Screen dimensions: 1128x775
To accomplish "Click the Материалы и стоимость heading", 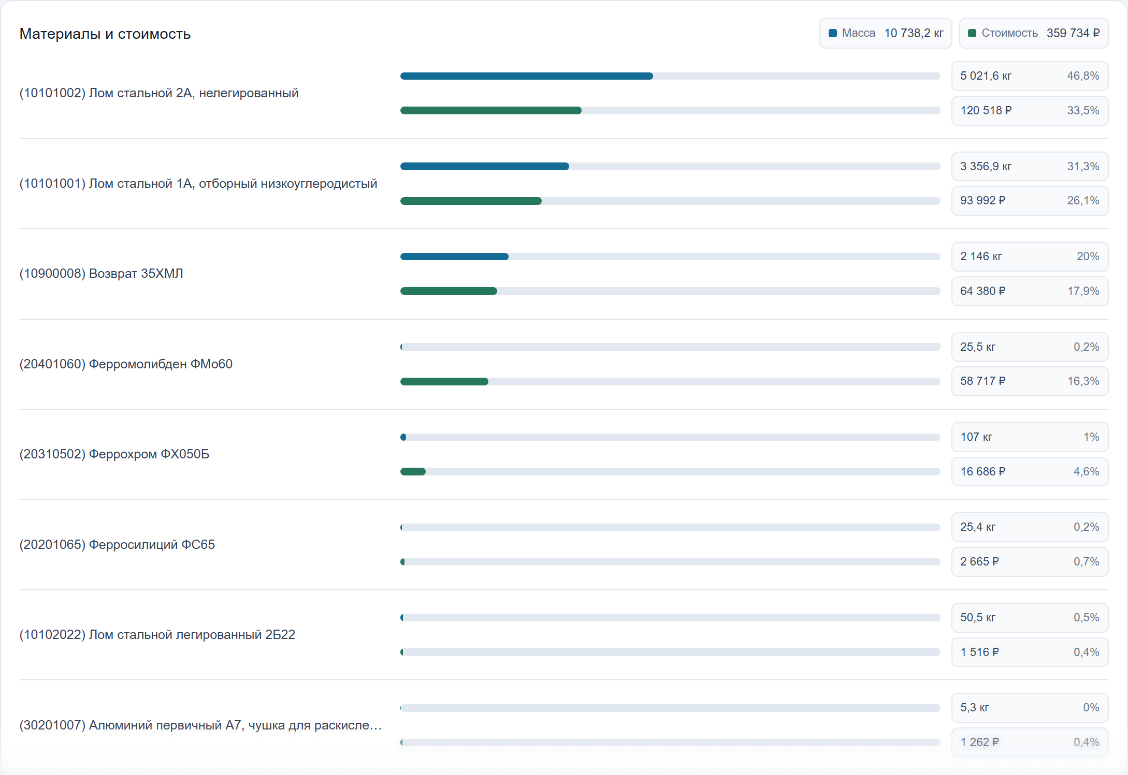I will coord(105,34).
